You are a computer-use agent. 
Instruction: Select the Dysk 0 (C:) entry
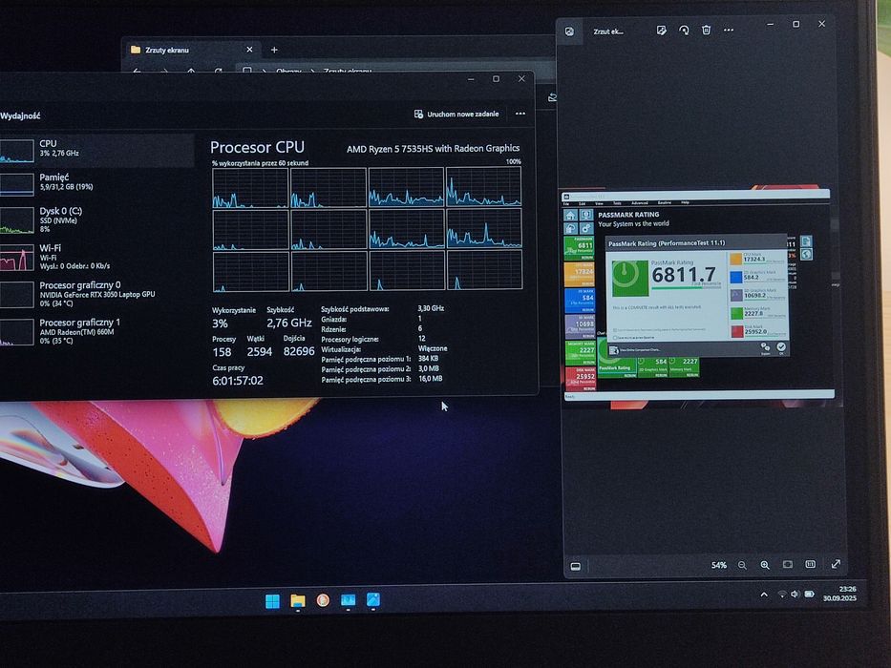coord(96,220)
